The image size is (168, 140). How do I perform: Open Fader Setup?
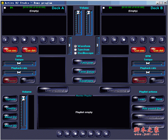[84, 71]
